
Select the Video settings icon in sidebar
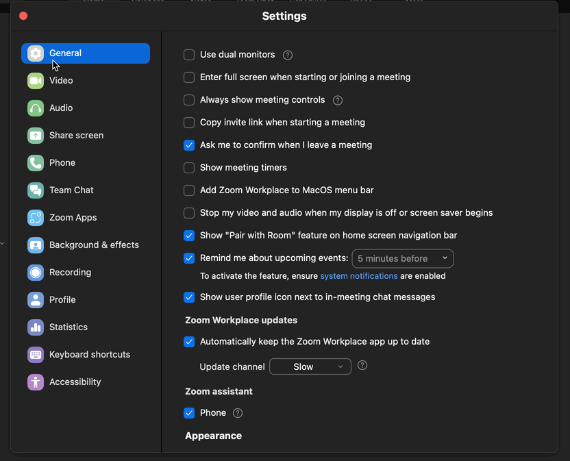(x=35, y=80)
